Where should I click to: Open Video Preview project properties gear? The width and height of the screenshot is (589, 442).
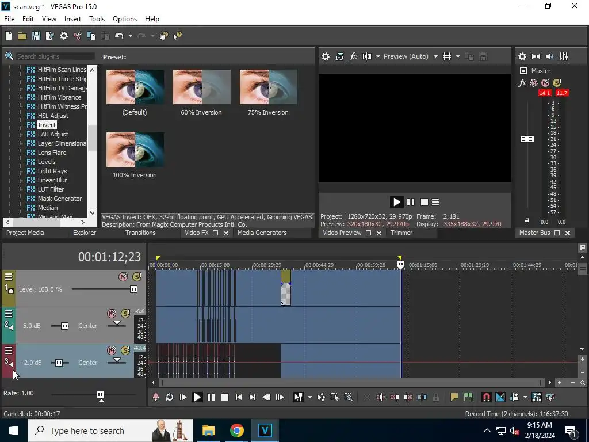(x=326, y=56)
